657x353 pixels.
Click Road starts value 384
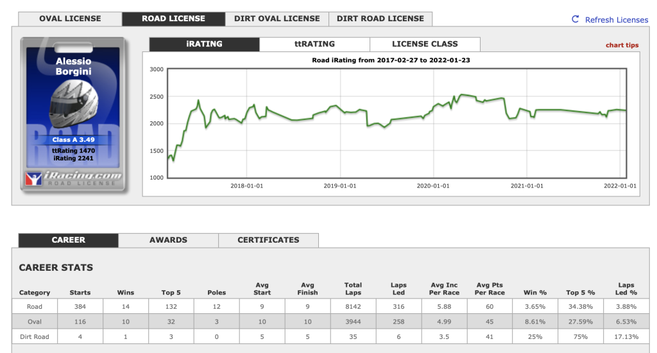click(80, 306)
